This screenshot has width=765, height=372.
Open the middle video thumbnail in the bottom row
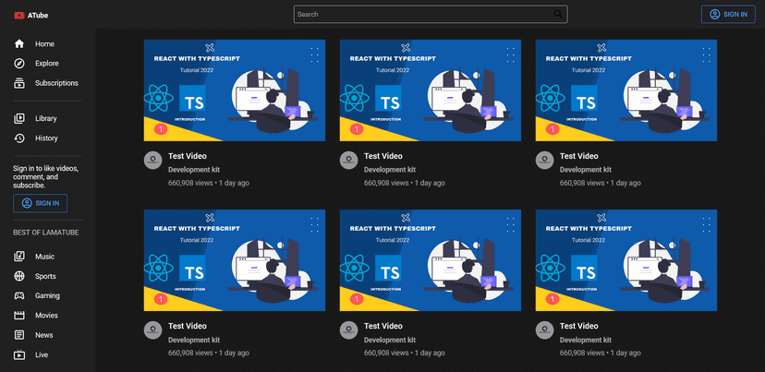(x=431, y=260)
